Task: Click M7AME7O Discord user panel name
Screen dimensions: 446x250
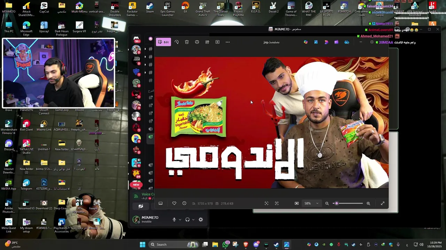Action: pyautogui.click(x=150, y=218)
